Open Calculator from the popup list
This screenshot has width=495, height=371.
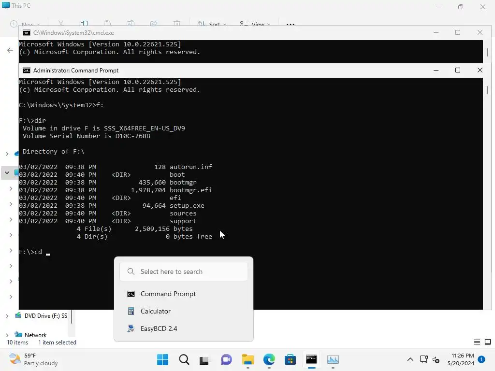(x=183, y=312)
